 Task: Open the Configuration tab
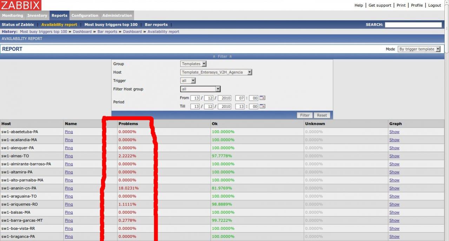click(x=85, y=15)
